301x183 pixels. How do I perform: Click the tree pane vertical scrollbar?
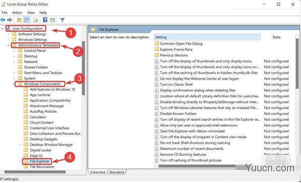click(83, 68)
